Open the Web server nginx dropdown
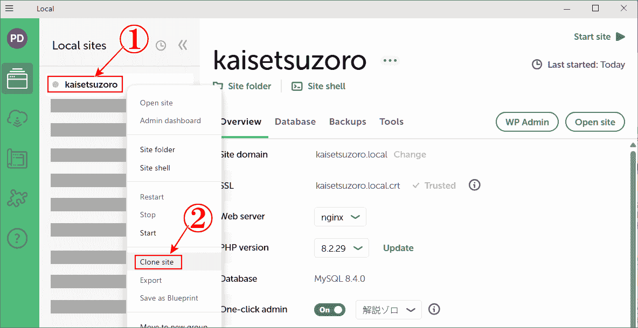Image resolution: width=638 pixels, height=328 pixels. pos(340,217)
